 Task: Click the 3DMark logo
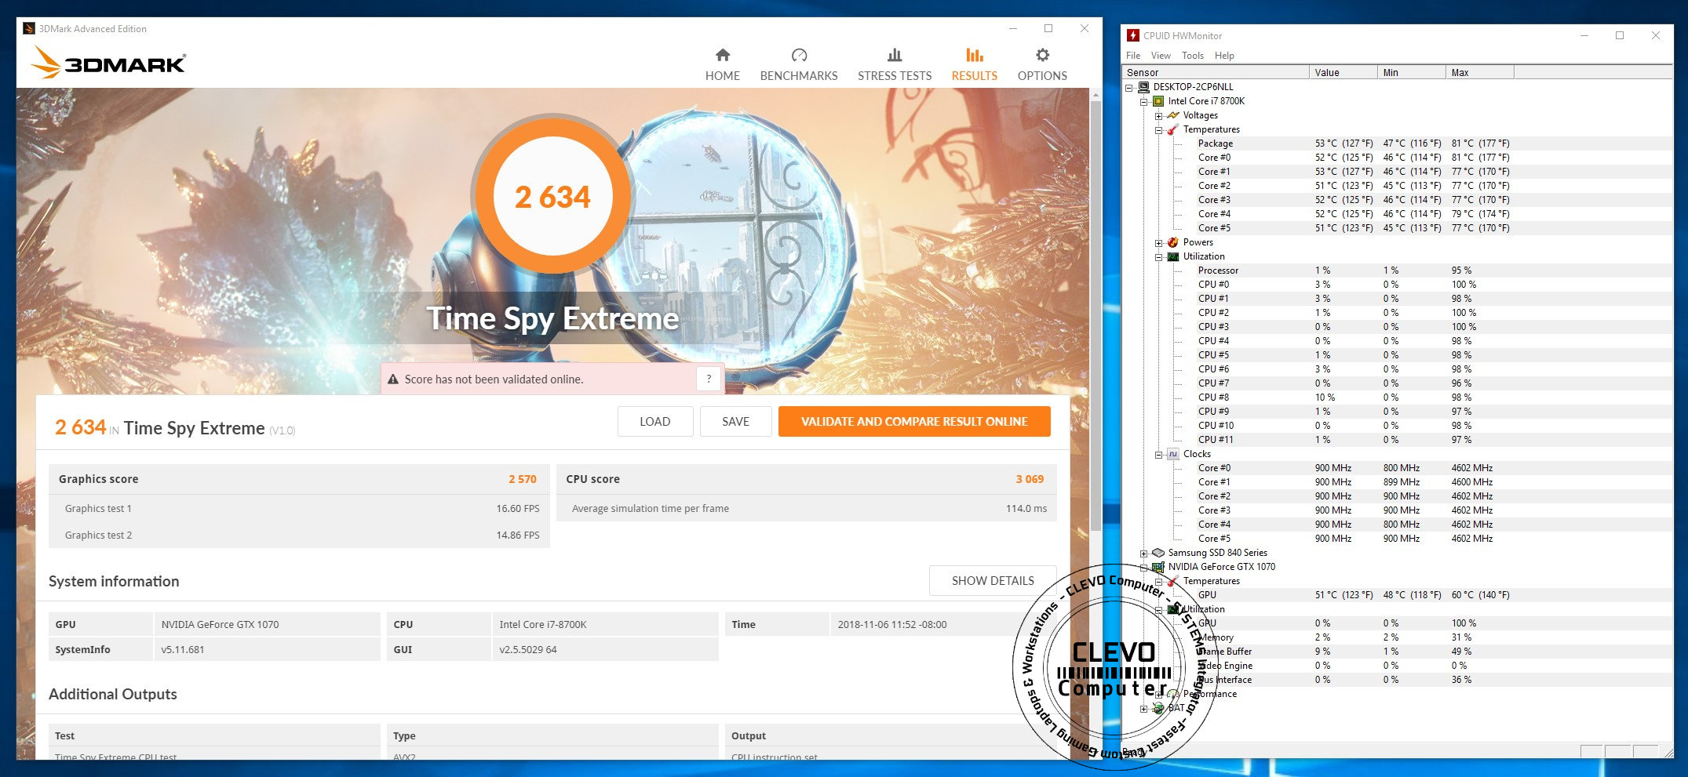[108, 63]
